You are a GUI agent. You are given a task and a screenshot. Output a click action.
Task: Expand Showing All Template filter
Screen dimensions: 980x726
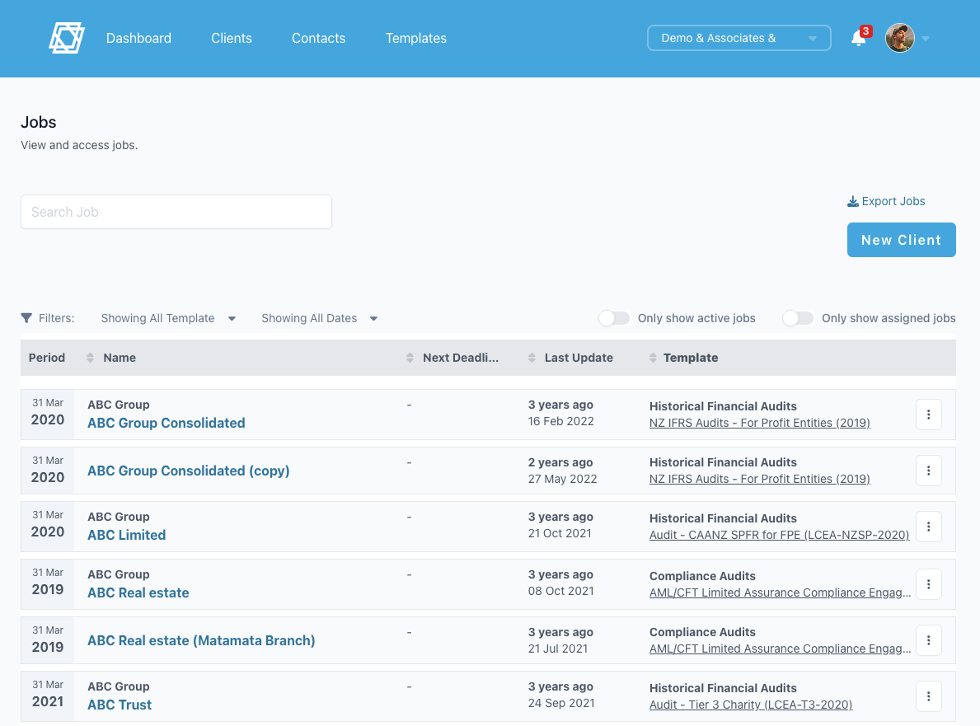pyautogui.click(x=168, y=318)
